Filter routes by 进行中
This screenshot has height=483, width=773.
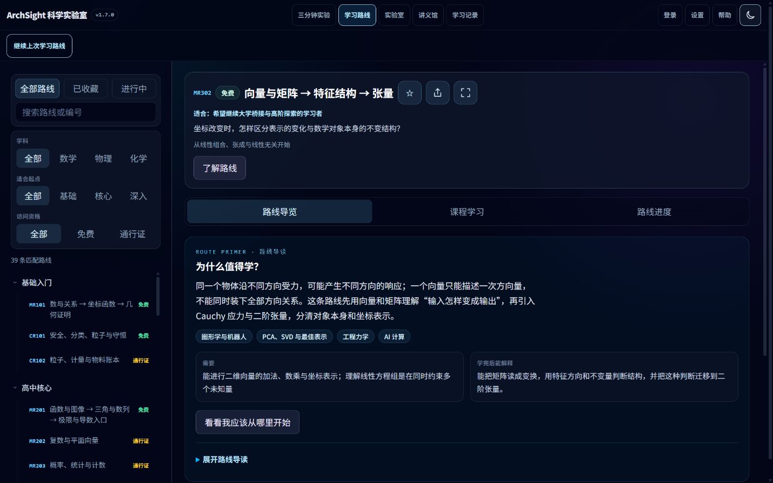[x=134, y=89]
